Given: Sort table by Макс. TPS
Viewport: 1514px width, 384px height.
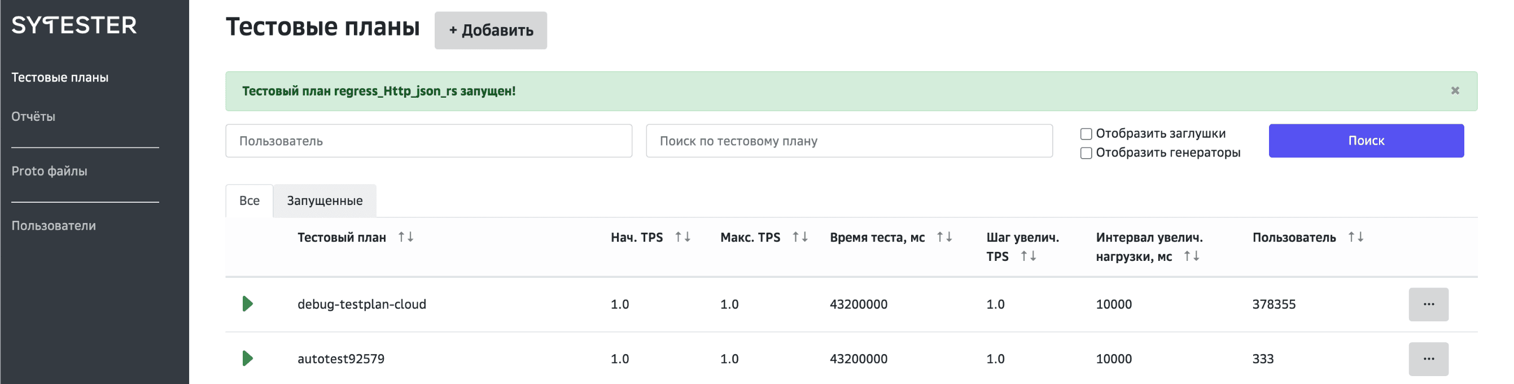Looking at the screenshot, I should pyautogui.click(x=800, y=237).
